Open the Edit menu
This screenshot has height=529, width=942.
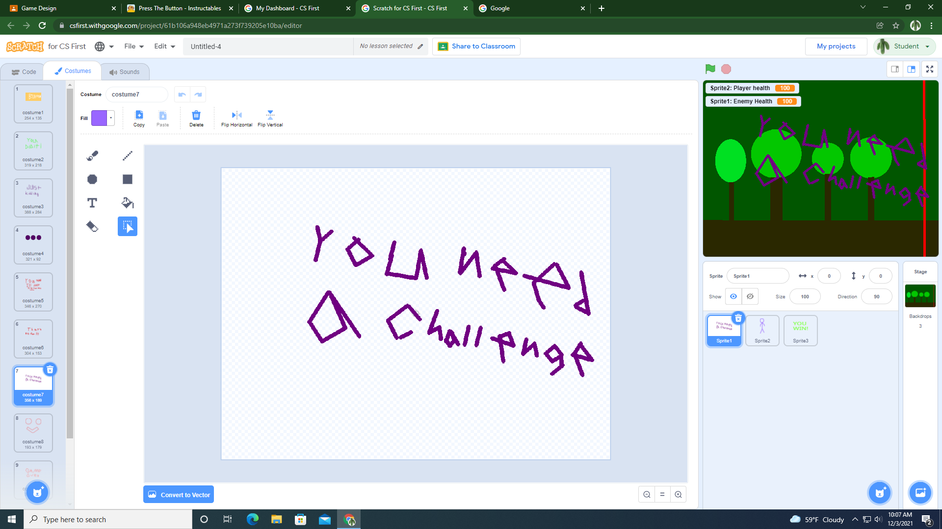[163, 46]
